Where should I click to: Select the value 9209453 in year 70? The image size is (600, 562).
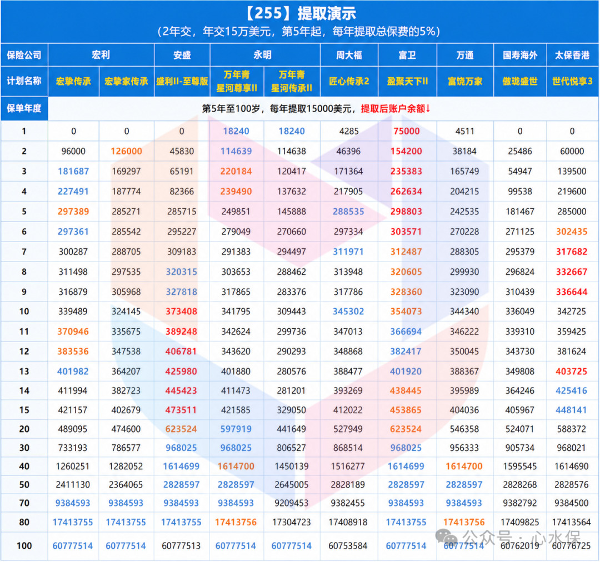click(291, 503)
